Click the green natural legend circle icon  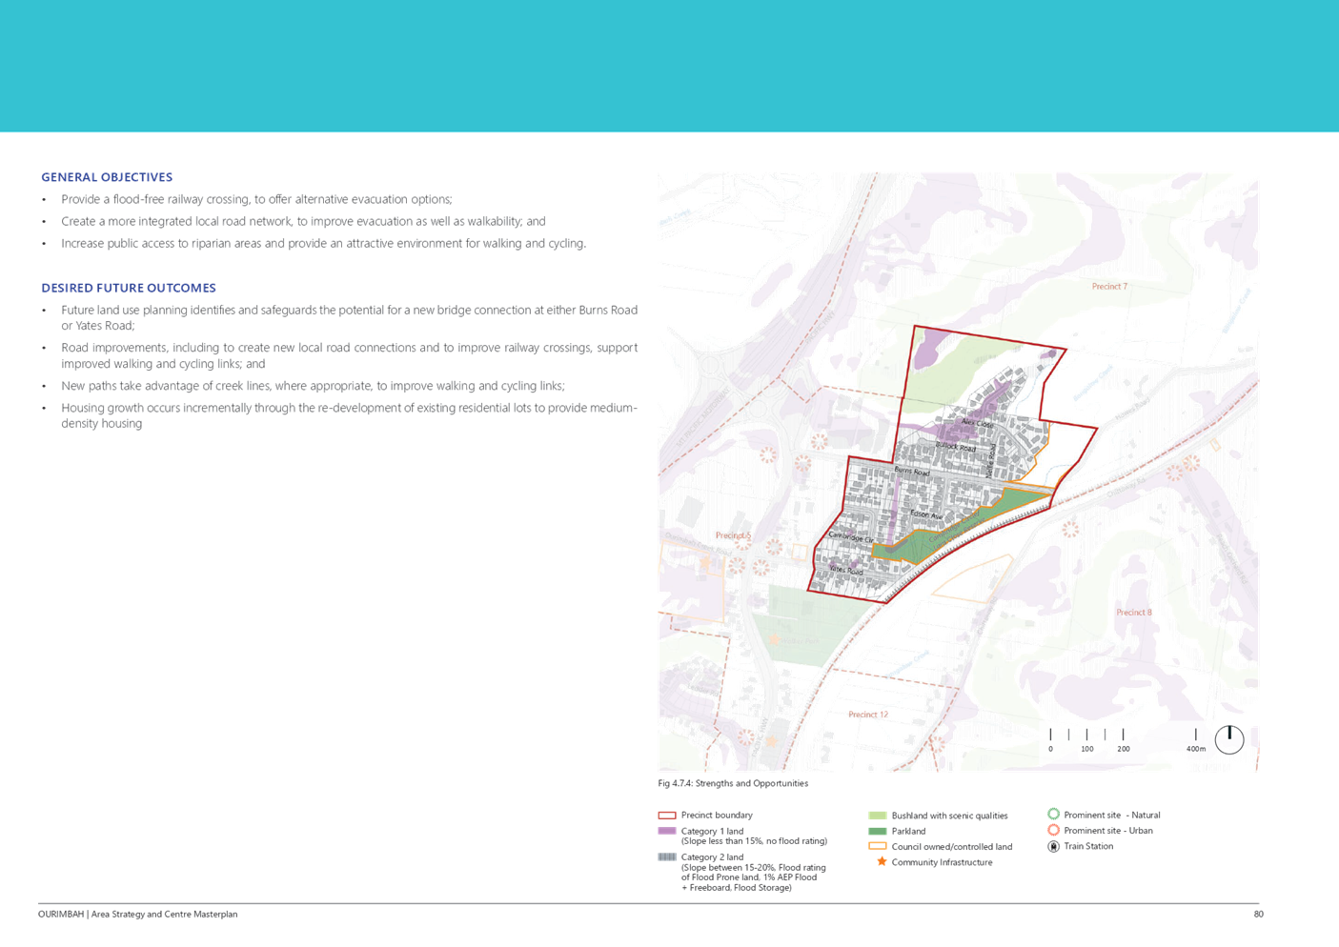pyautogui.click(x=1054, y=814)
